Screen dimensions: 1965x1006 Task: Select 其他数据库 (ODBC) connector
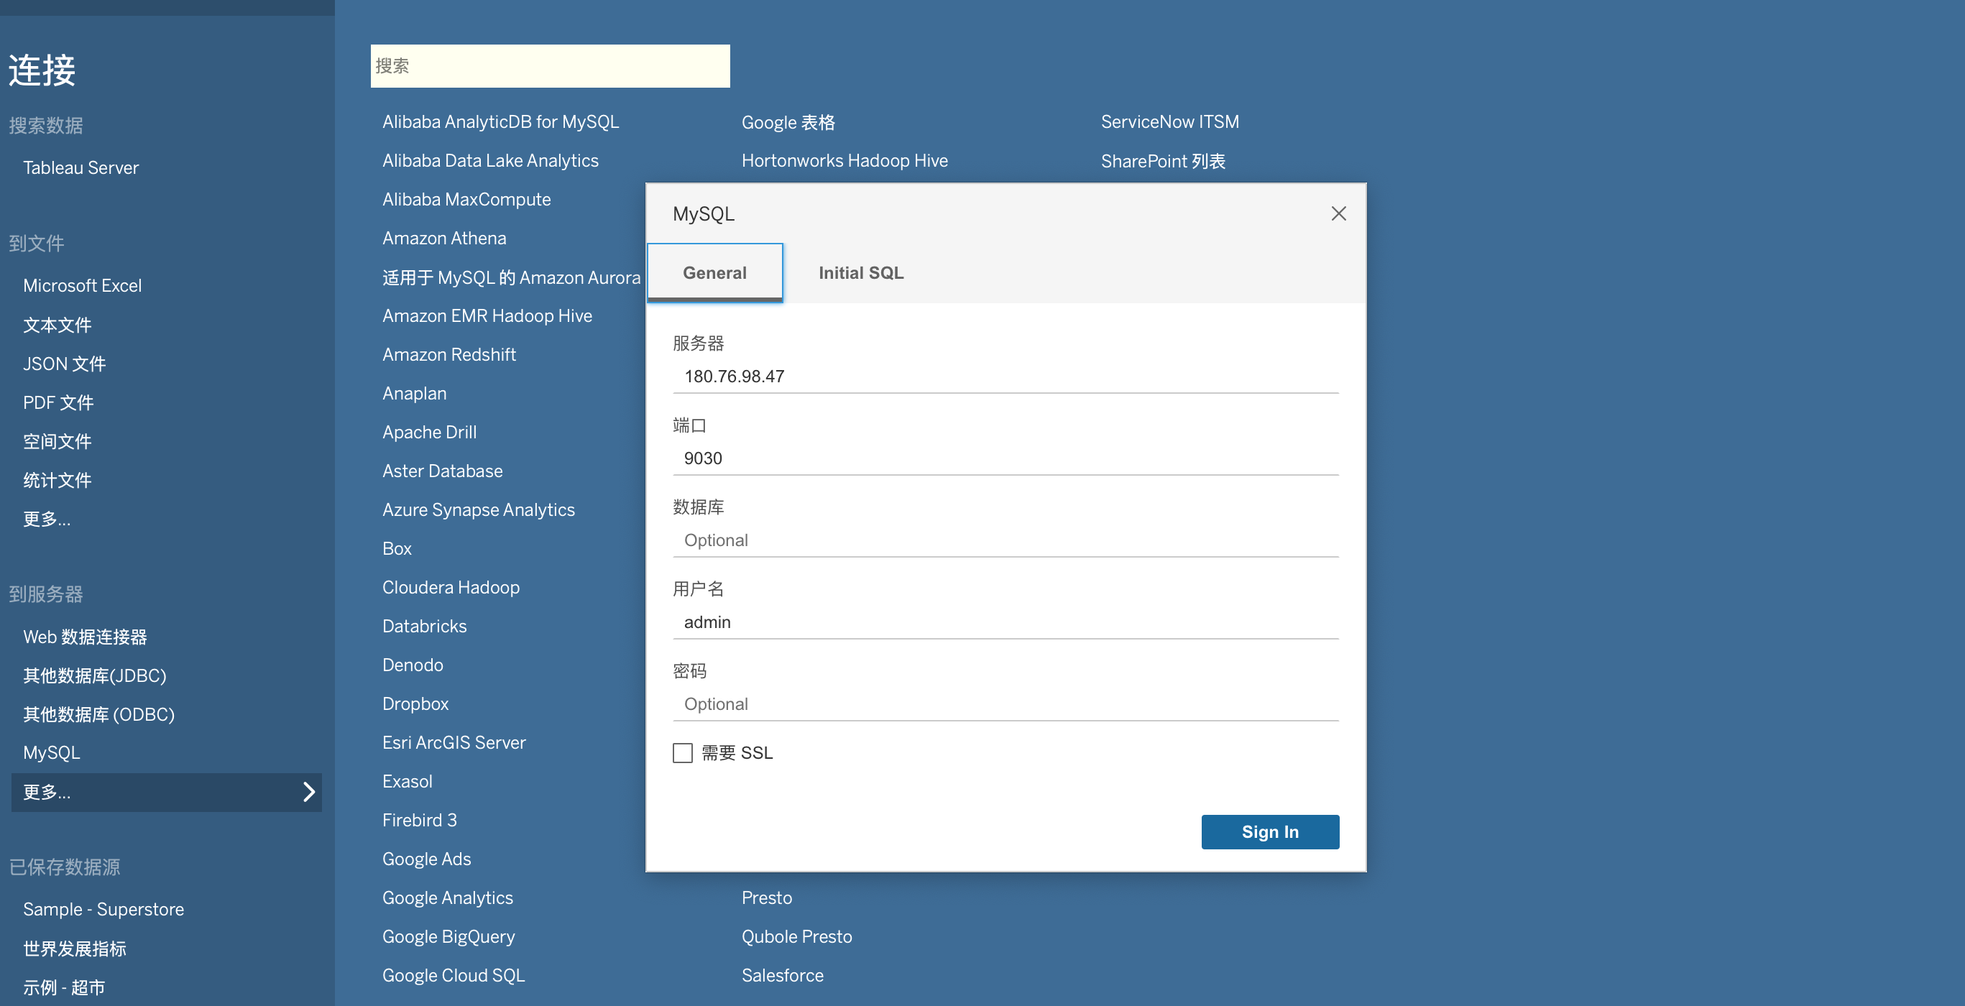click(98, 715)
